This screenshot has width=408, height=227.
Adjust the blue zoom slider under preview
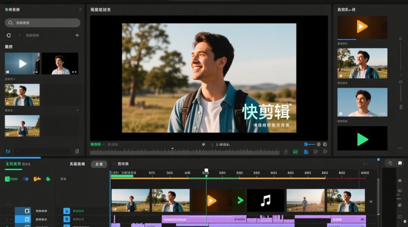[310, 144]
